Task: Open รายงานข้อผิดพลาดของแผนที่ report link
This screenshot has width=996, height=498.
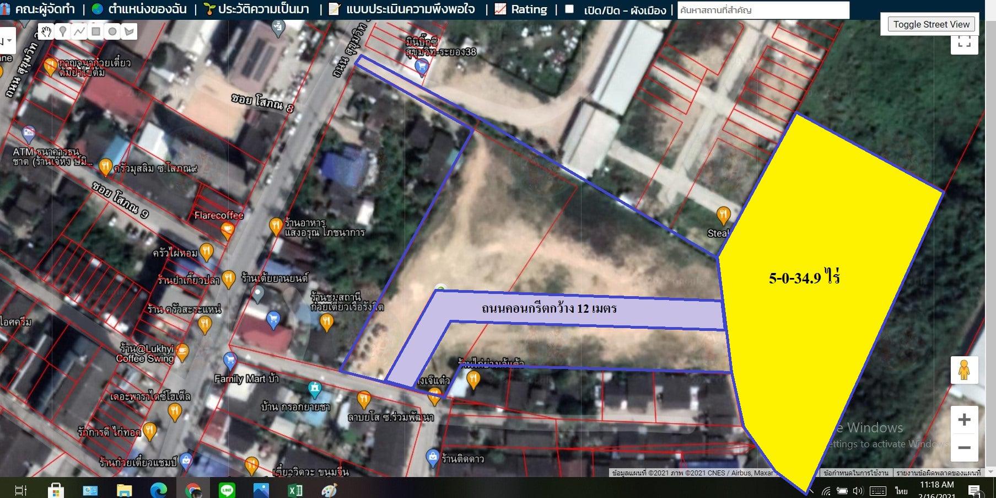Action: (x=939, y=473)
